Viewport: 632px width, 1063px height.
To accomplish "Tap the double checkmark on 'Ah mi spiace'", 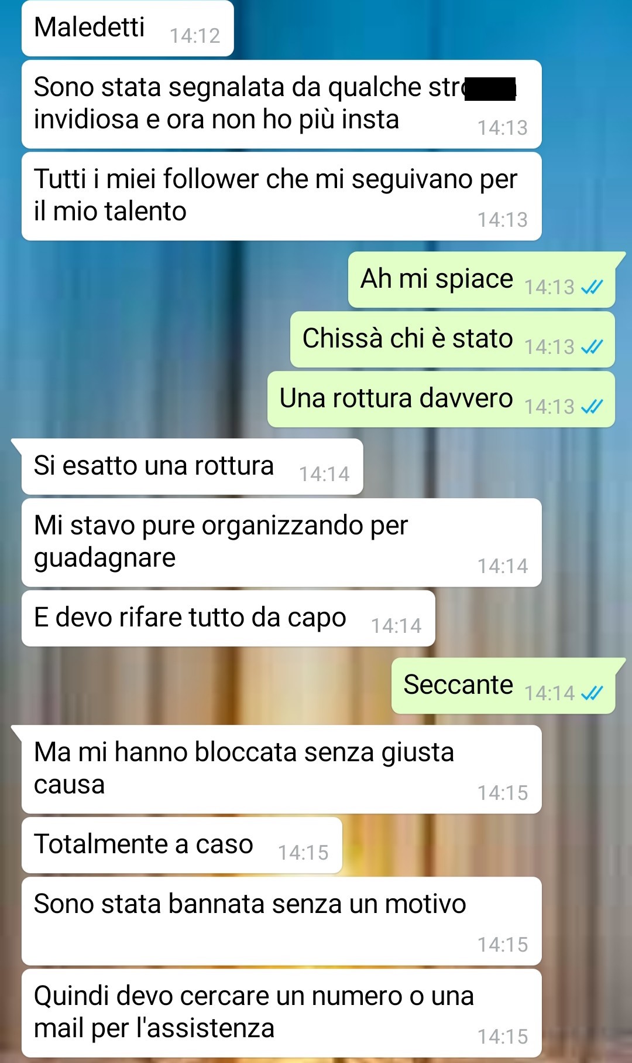I will coord(592,287).
